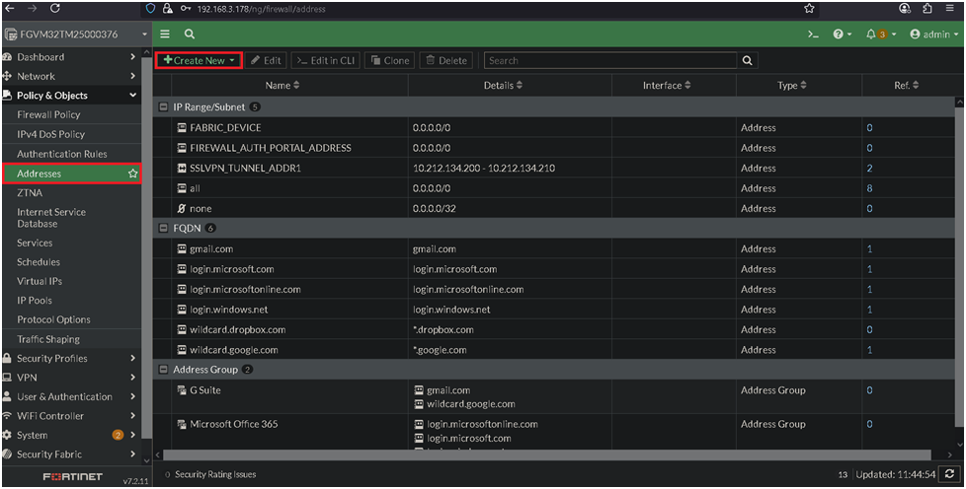Bookmark this page with the star icon
The width and height of the screenshot is (966, 489).
click(810, 9)
